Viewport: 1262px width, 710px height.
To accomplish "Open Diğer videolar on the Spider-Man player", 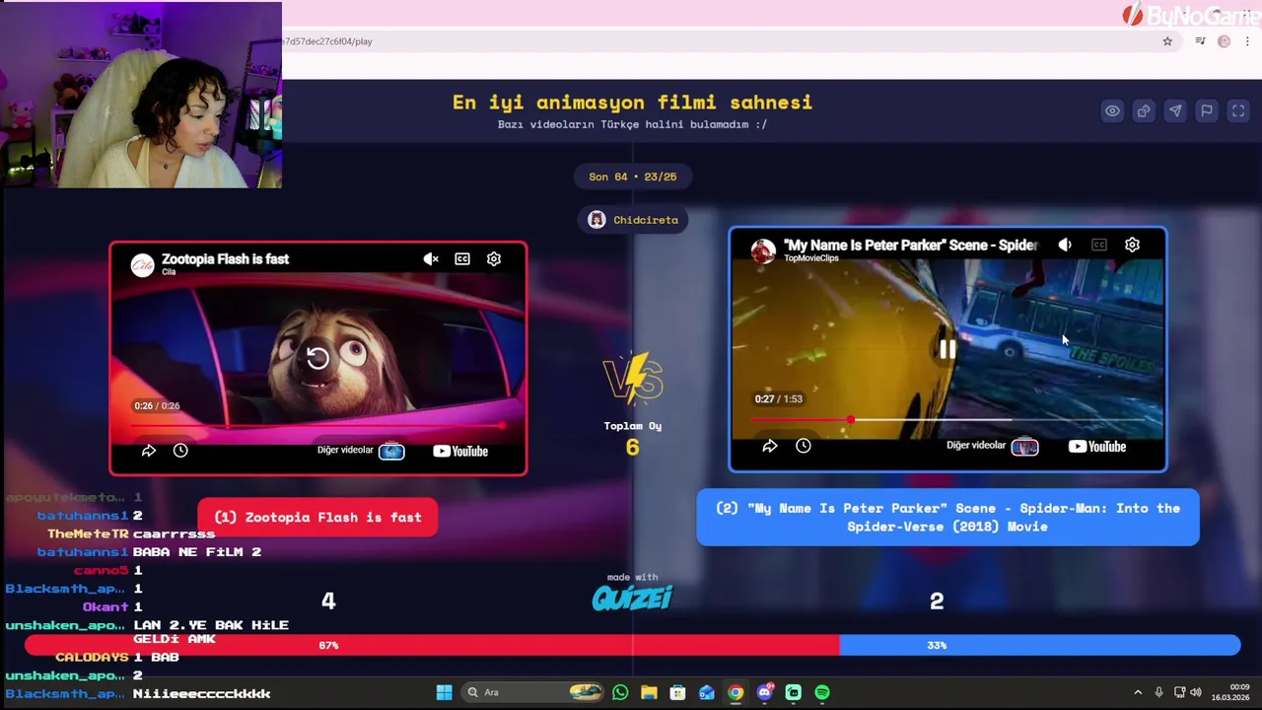I will 993,446.
